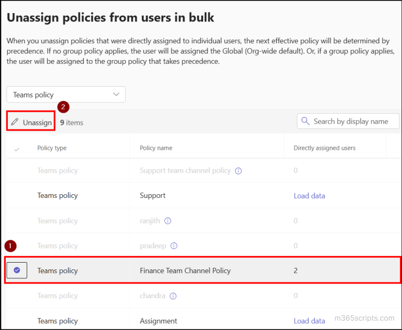Click the 0 users count in pradeep row
The width and height of the screenshot is (402, 330).
[x=296, y=246]
